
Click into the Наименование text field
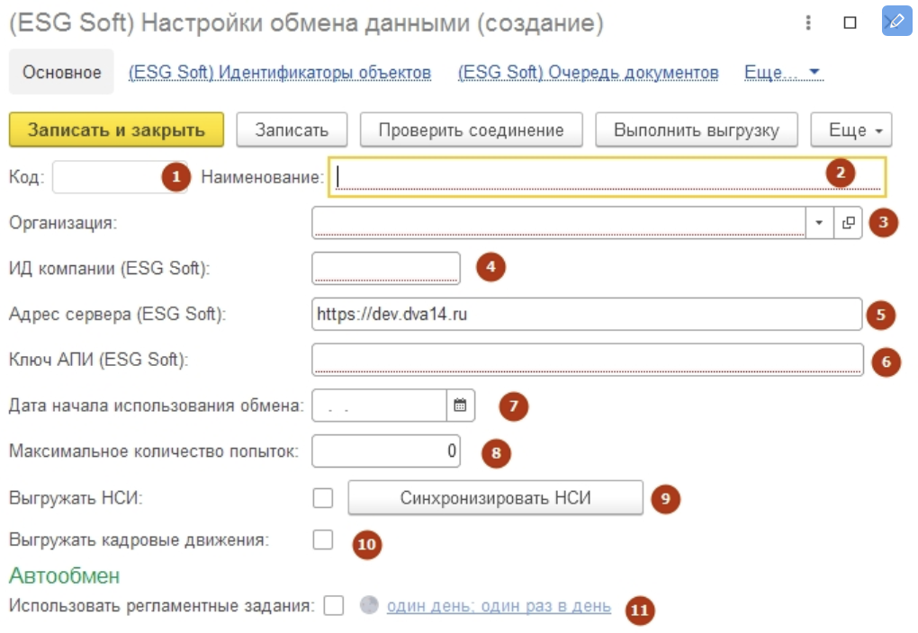607,176
